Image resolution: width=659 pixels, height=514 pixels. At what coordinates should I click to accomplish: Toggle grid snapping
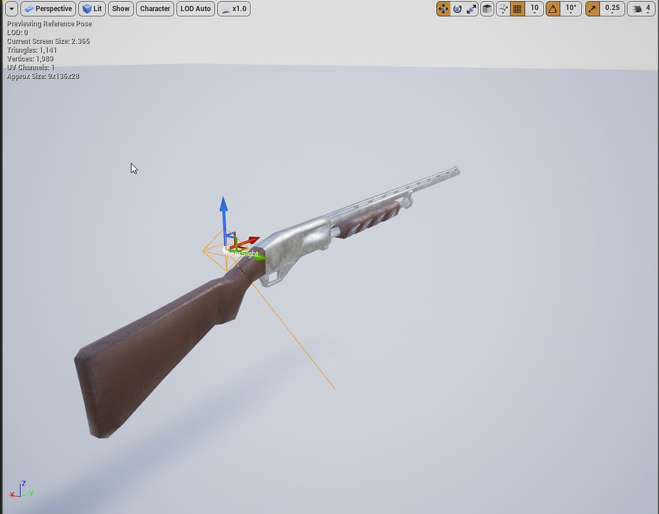tap(517, 9)
